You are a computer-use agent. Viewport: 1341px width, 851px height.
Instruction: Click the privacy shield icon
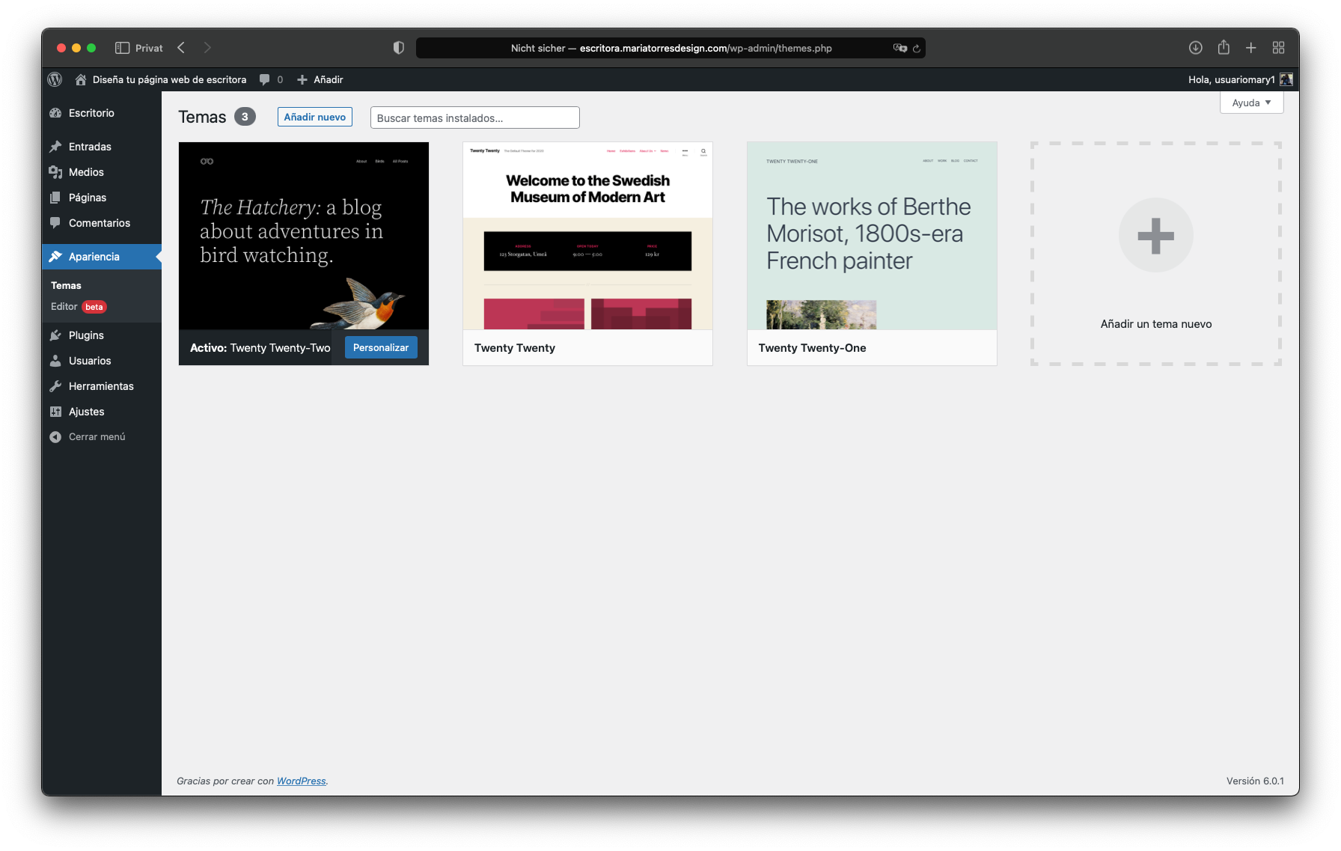(399, 48)
